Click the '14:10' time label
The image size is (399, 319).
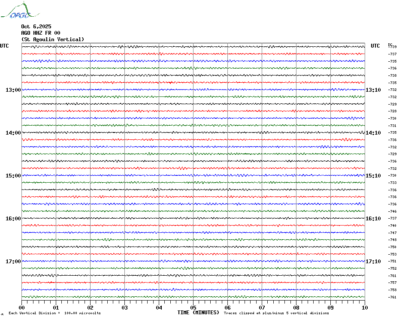tap(373, 133)
